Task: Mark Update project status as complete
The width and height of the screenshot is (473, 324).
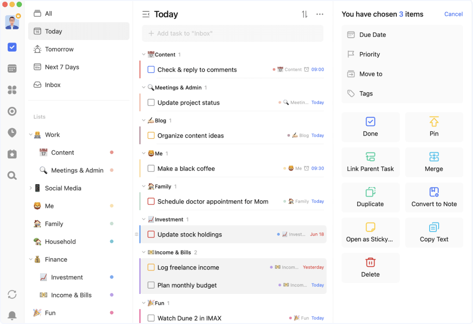Action: coord(151,103)
